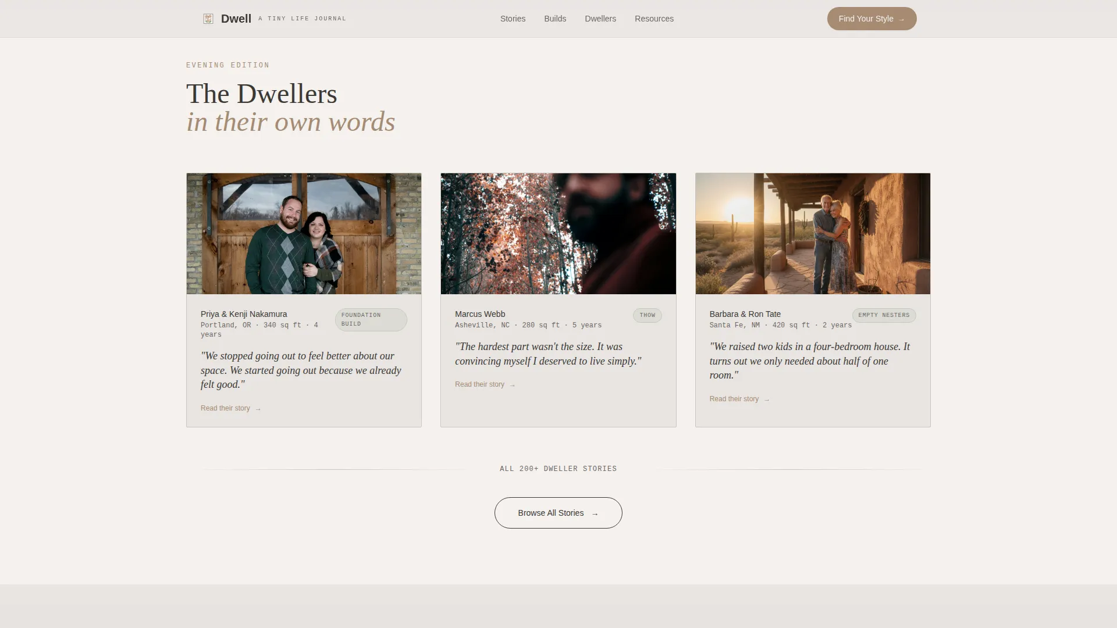Read the Tate story link
This screenshot has width=1117, height=628.
tap(739, 399)
